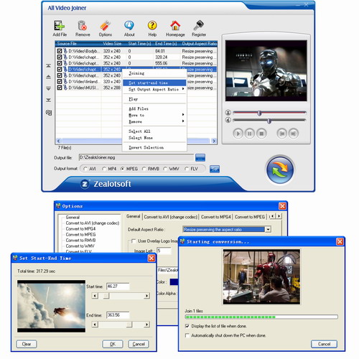Choose 'Set start-end time' in context menu
Viewport: 359px width, 359px height.
coord(154,83)
